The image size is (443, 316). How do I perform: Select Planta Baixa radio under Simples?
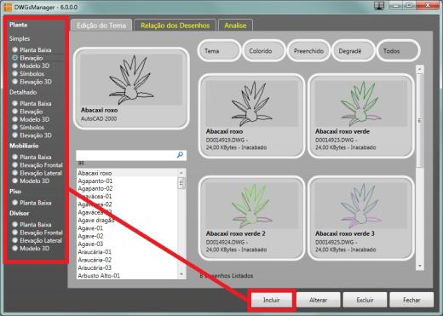15,49
